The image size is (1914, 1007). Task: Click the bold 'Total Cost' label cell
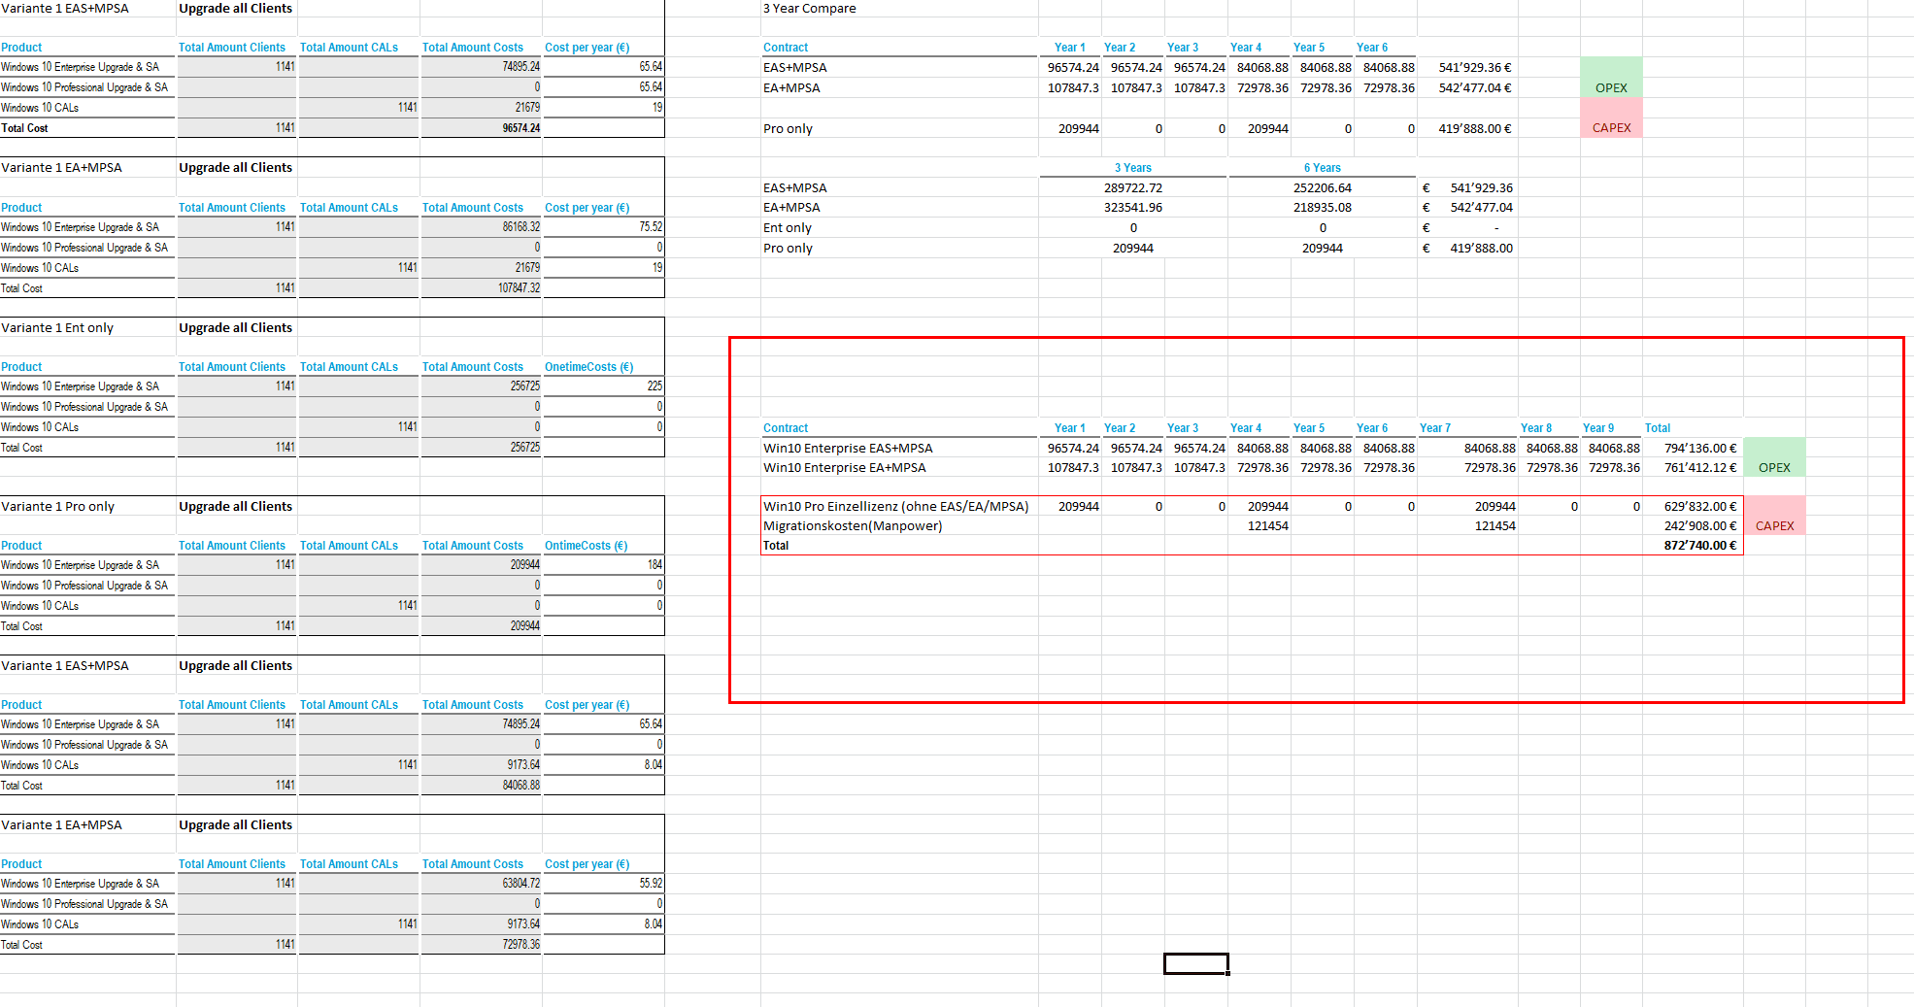[87, 128]
